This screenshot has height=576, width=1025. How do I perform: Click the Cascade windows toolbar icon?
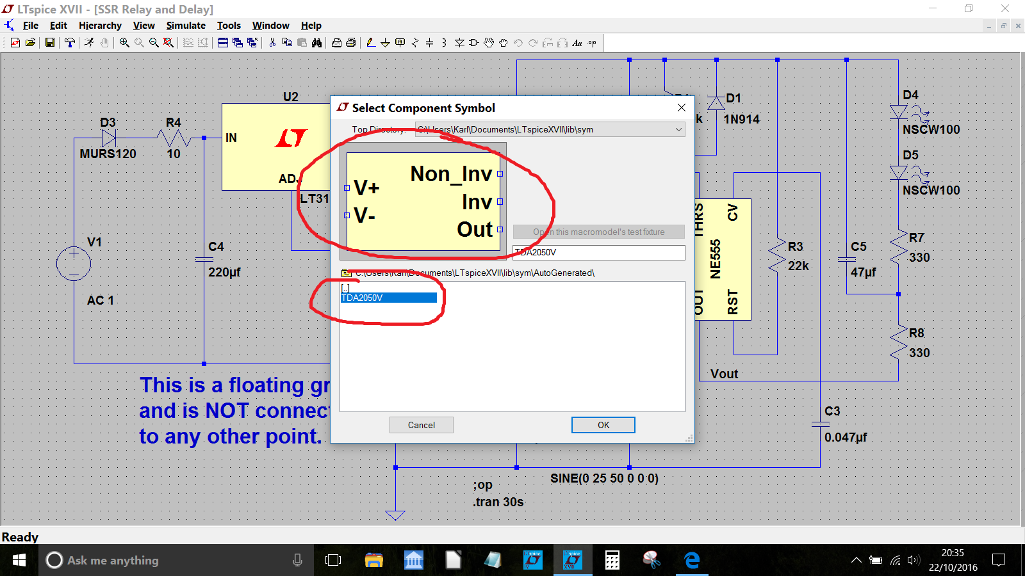[238, 43]
